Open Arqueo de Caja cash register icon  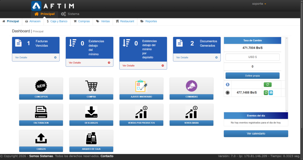91,138
